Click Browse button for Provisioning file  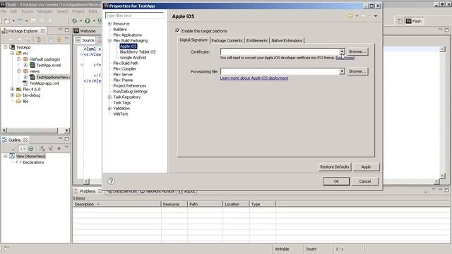click(357, 71)
